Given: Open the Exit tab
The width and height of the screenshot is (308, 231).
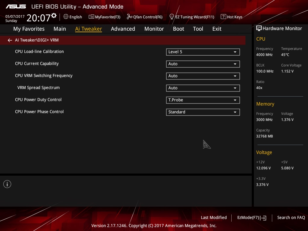Looking at the screenshot, I should click(x=217, y=29).
